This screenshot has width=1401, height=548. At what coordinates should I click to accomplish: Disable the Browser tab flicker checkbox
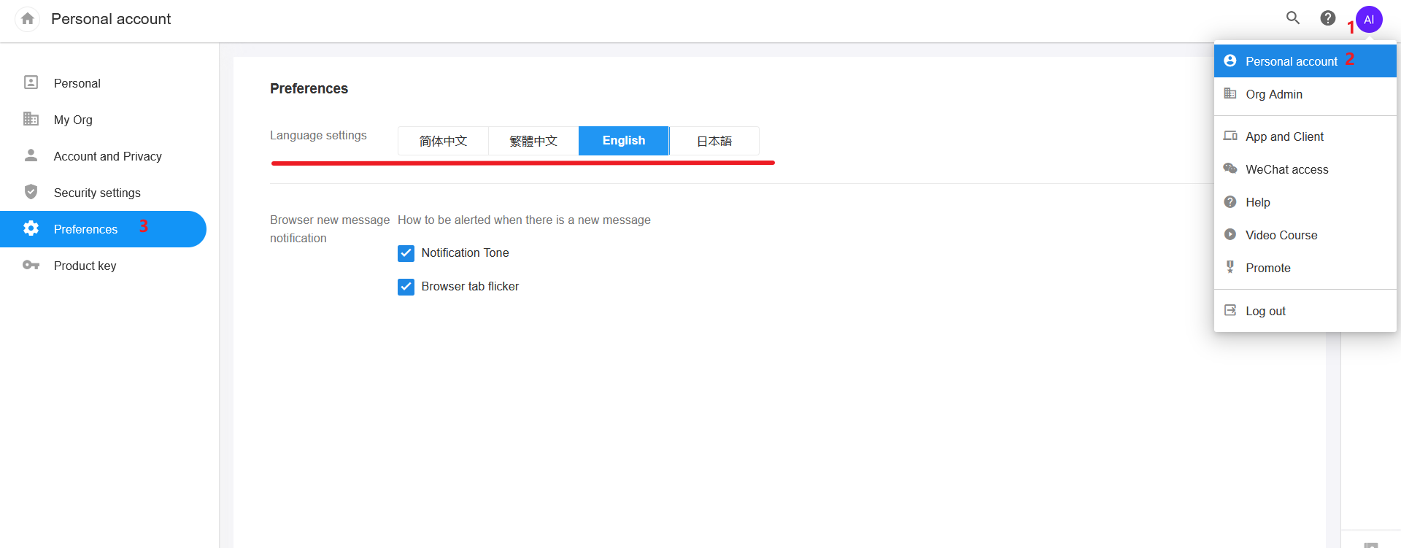click(406, 287)
